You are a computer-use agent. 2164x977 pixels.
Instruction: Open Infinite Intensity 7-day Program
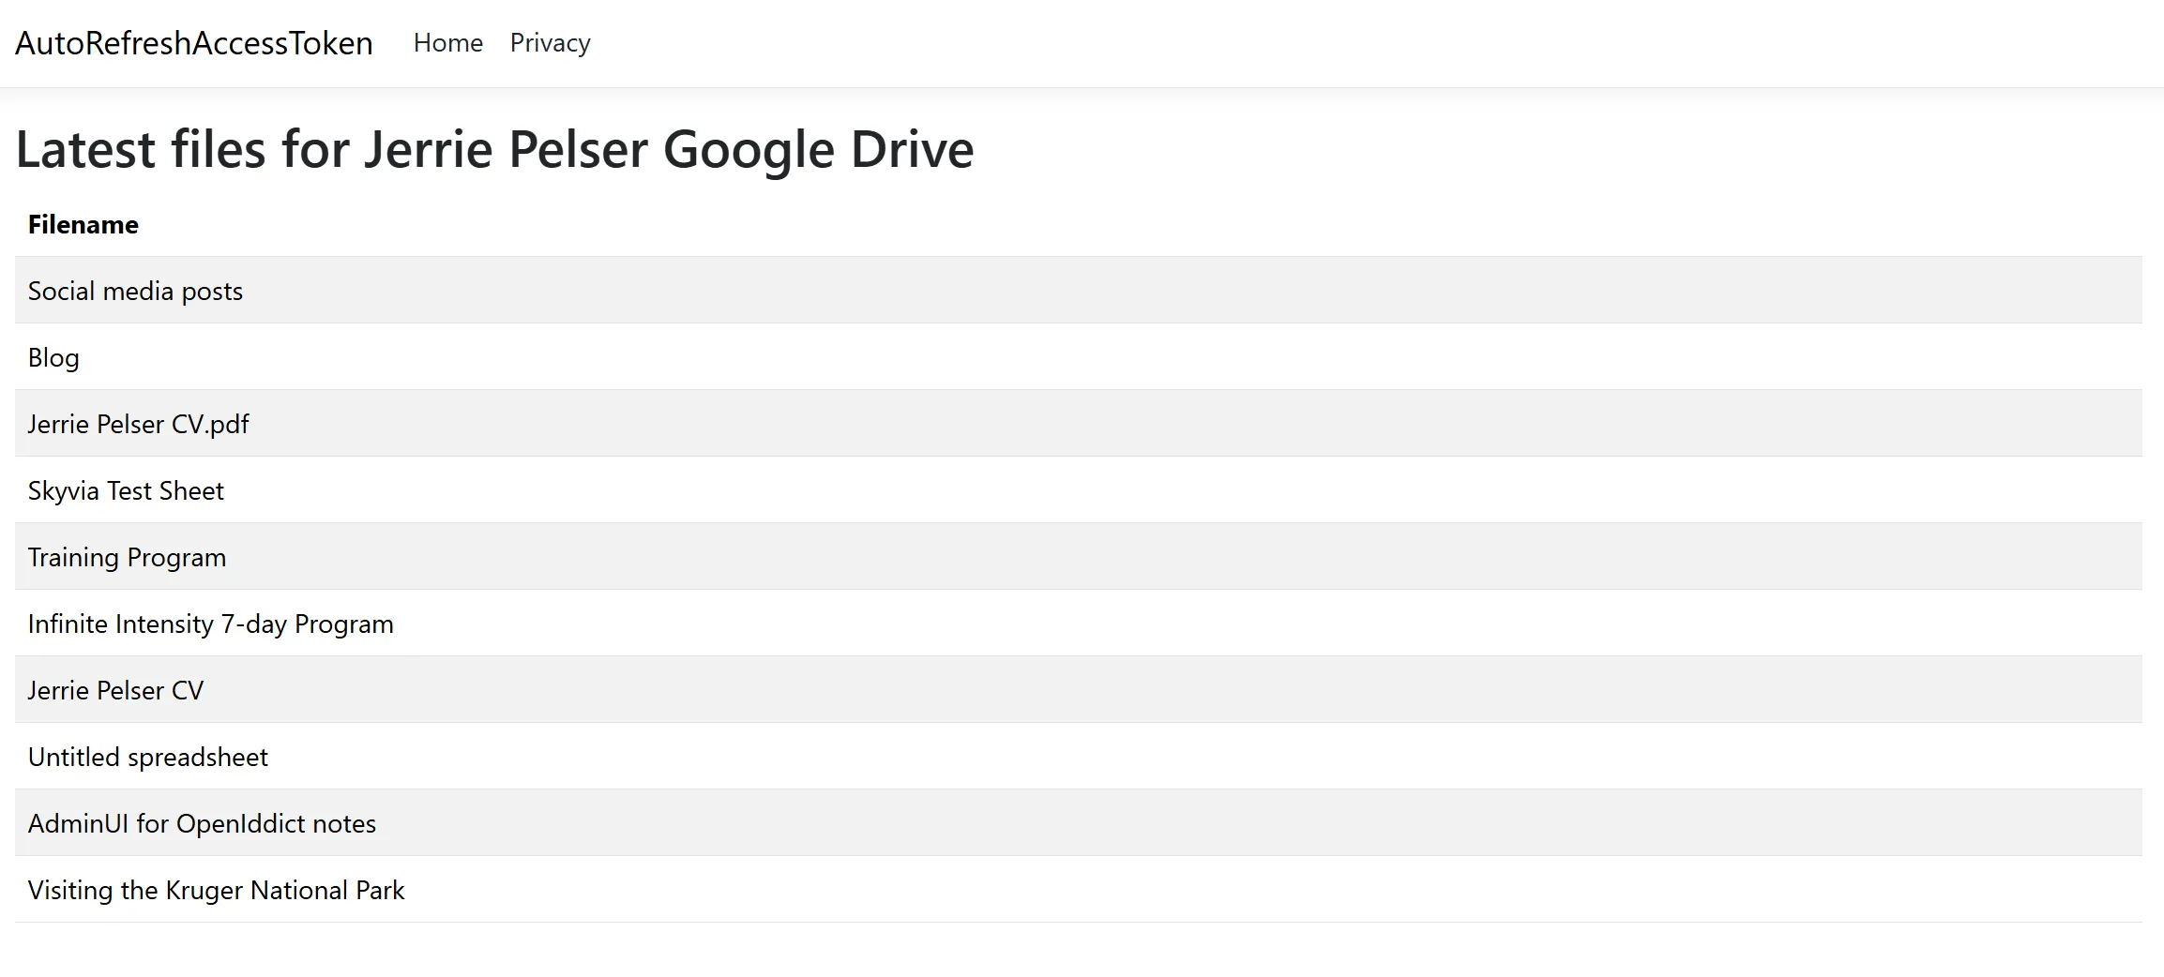click(210, 624)
